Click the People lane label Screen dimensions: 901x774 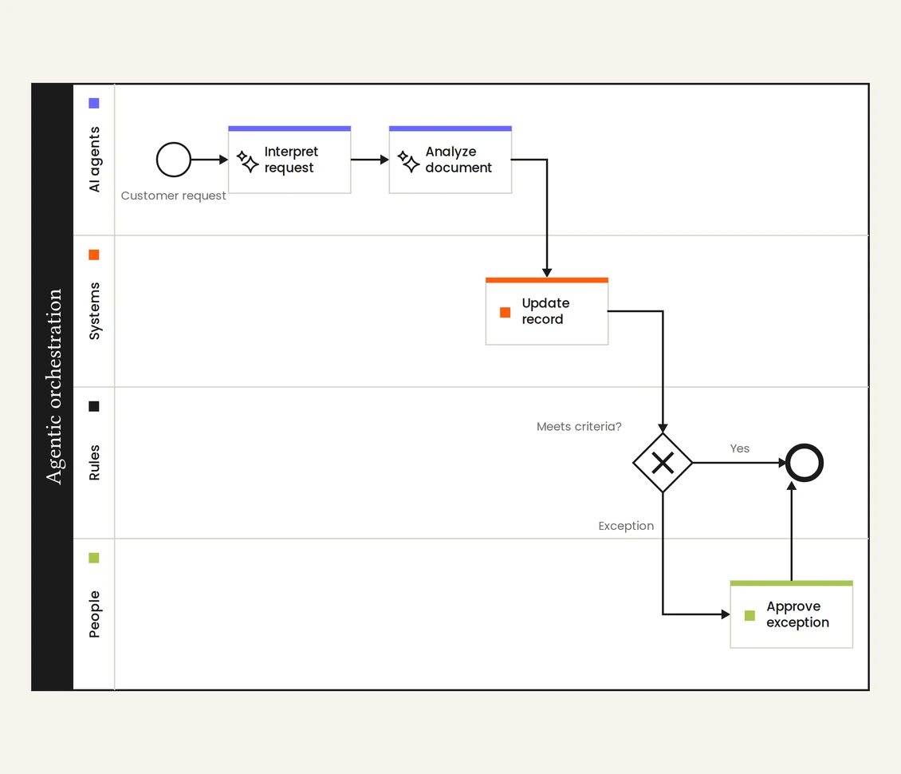click(94, 614)
